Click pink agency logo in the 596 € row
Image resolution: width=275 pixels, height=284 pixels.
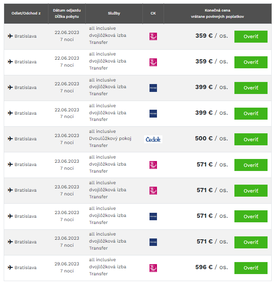pyautogui.click(x=153, y=268)
